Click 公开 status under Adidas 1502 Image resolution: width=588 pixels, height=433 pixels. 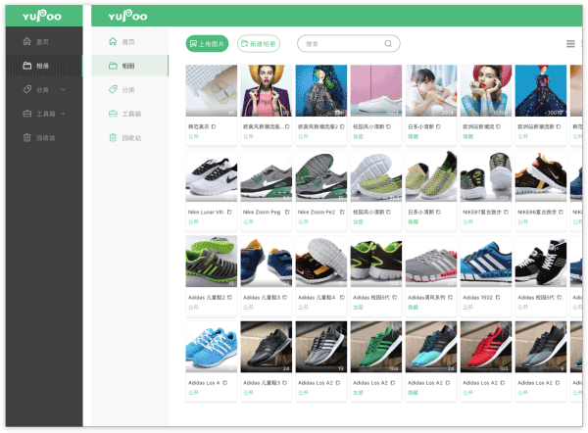click(x=468, y=307)
